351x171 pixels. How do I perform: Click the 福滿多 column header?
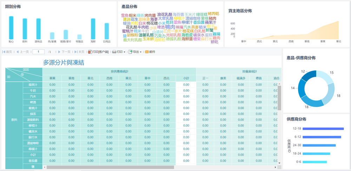pyautogui.click(x=241, y=78)
